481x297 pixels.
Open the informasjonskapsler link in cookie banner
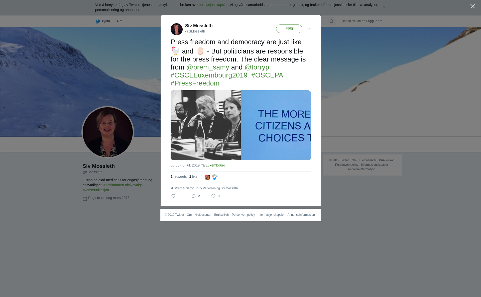212,5
